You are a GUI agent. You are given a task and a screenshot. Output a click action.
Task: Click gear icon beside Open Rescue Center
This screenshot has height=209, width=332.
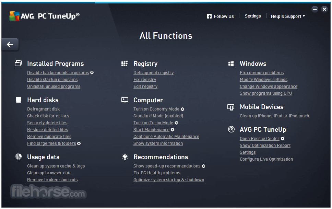283,139
